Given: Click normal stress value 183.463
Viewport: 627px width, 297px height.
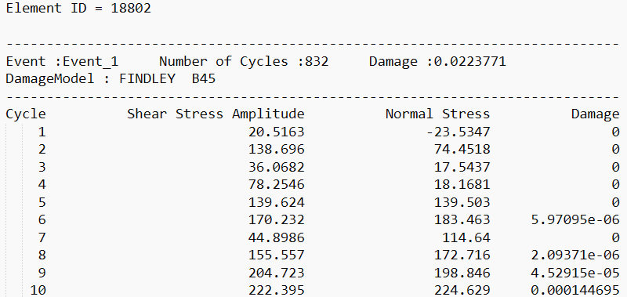Looking at the screenshot, I should 462,220.
